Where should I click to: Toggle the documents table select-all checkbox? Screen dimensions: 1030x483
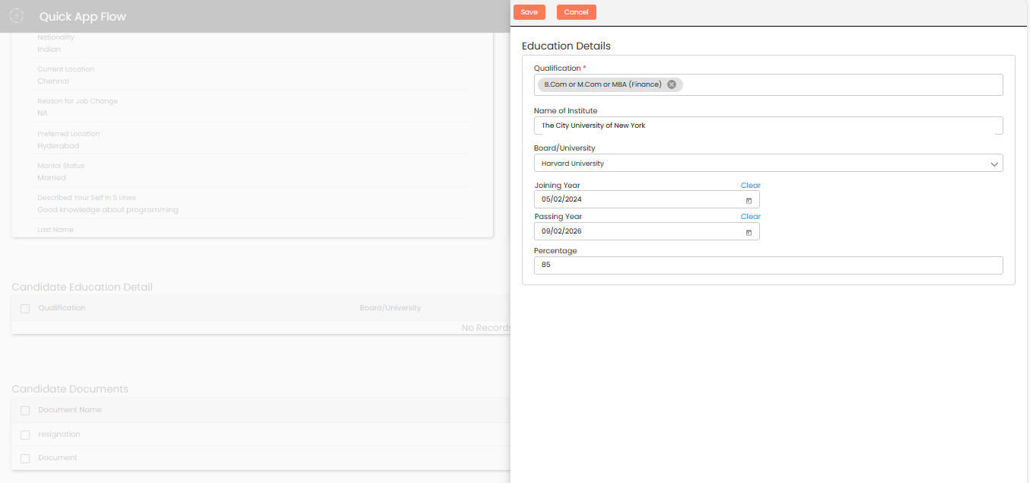pyautogui.click(x=25, y=411)
